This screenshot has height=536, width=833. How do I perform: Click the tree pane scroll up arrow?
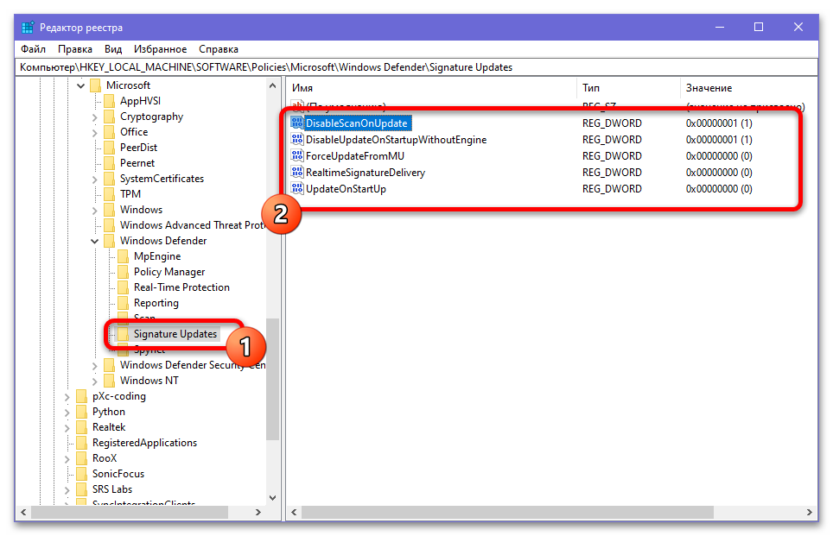pyautogui.click(x=272, y=85)
